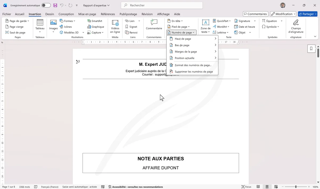The width and height of the screenshot is (320, 189).
Task: Adjust the zoom slider
Action: [x=295, y=187]
